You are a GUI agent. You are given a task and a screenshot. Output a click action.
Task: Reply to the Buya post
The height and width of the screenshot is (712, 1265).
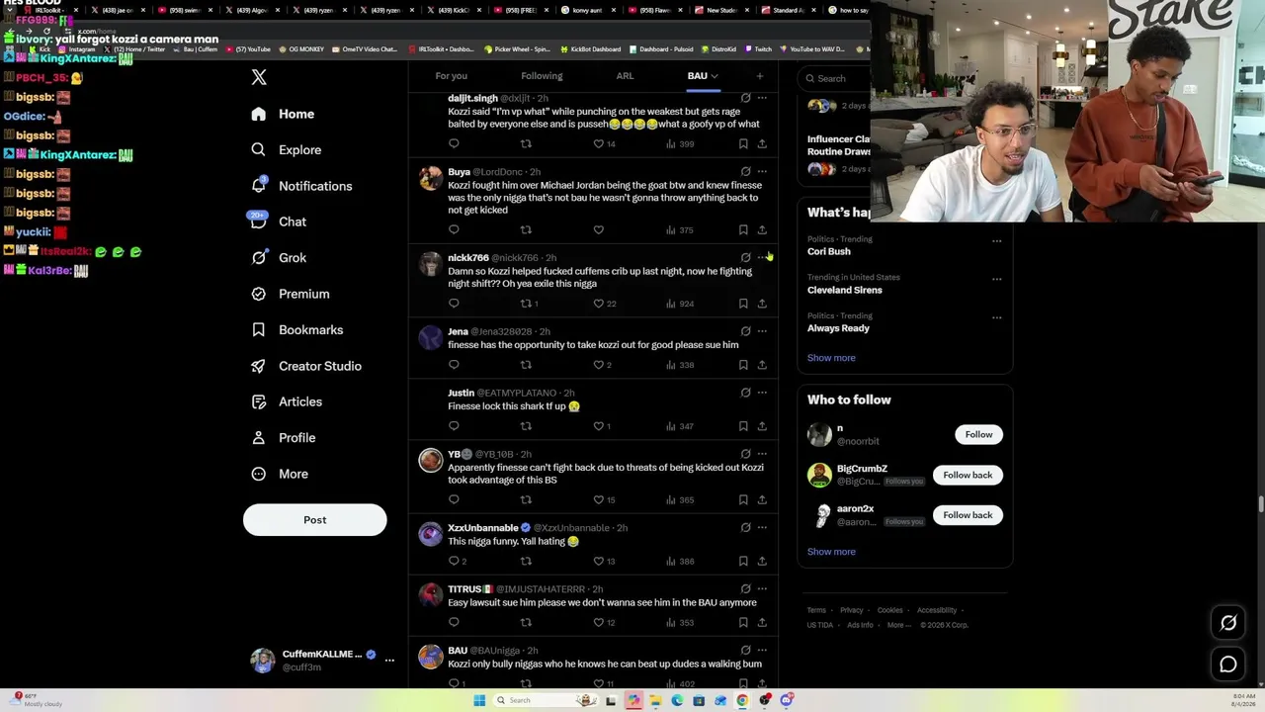pyautogui.click(x=454, y=230)
